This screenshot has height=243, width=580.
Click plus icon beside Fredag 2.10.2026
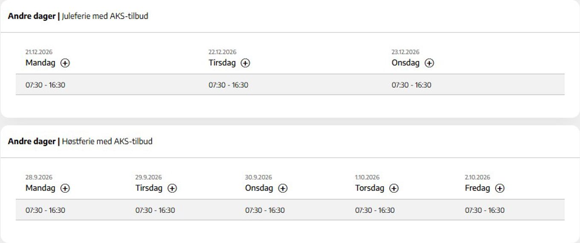[x=499, y=188]
